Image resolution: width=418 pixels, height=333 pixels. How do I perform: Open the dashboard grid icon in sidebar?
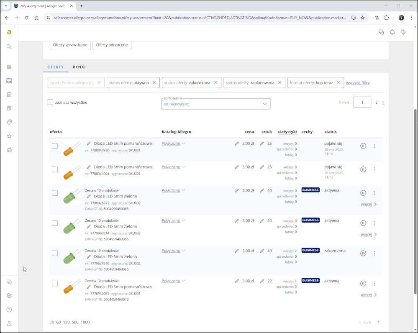9,67
